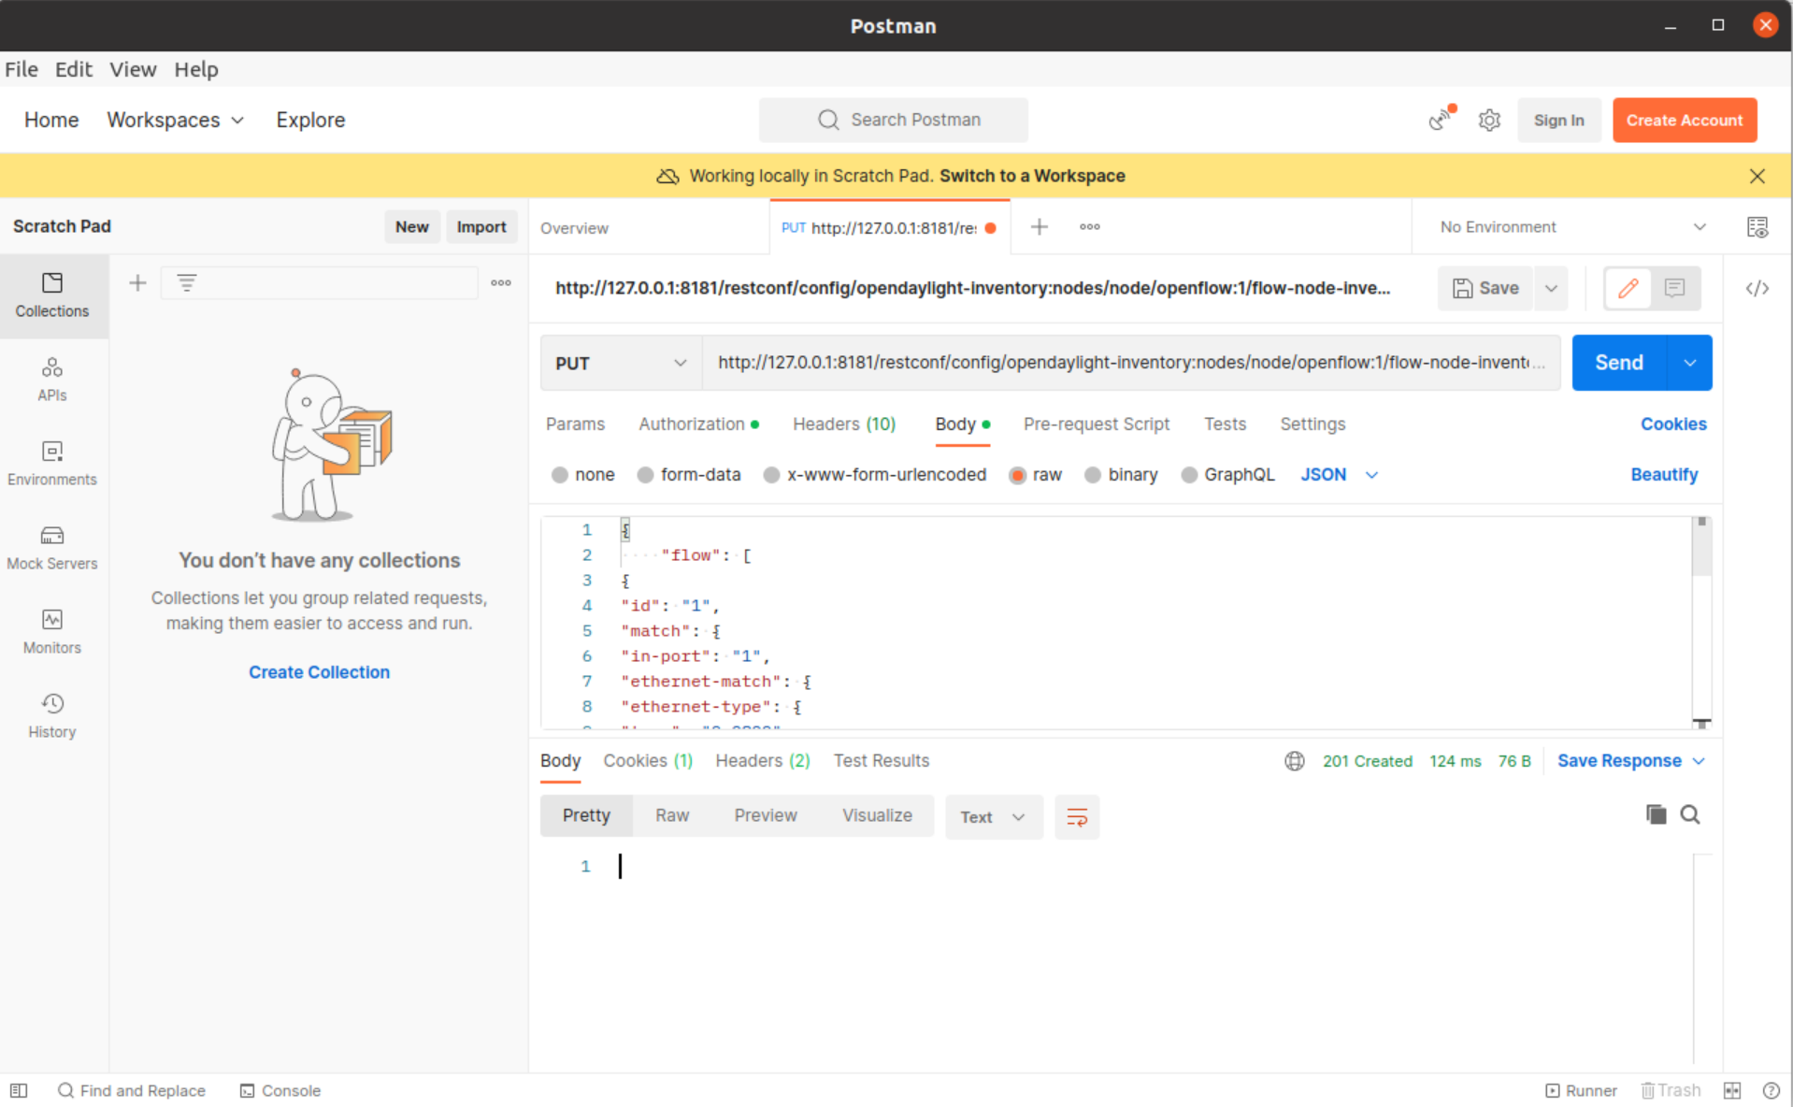Expand the No Environment selector
The image size is (1793, 1107).
(1572, 227)
